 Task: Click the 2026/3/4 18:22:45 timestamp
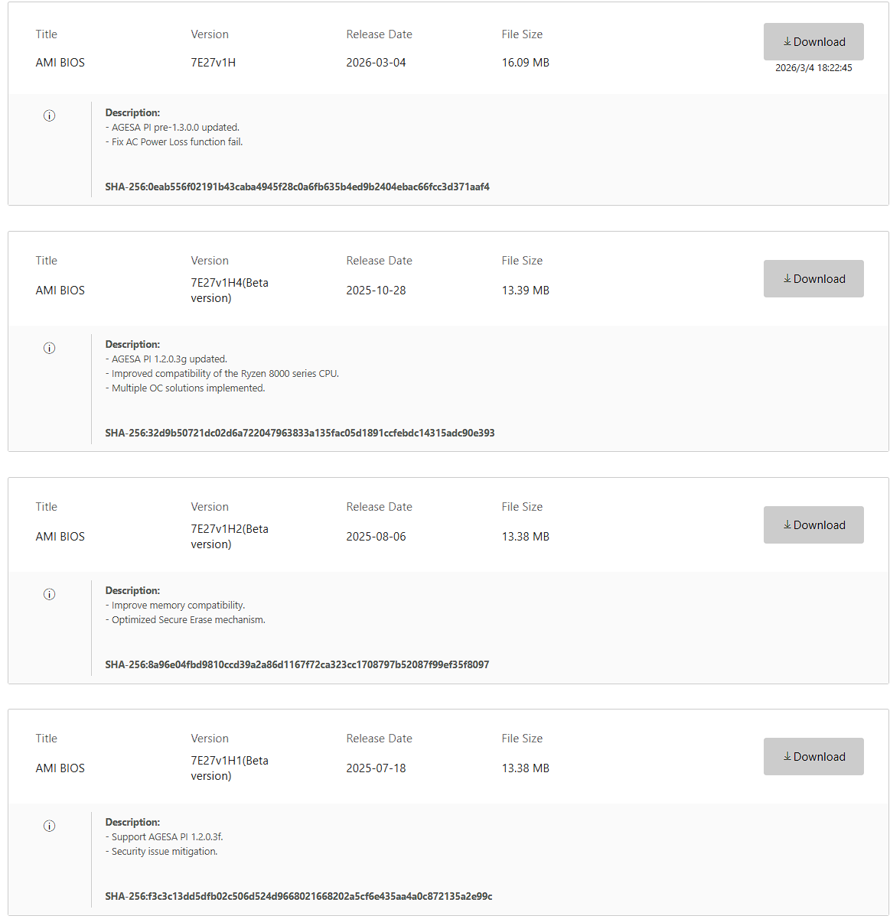[813, 68]
